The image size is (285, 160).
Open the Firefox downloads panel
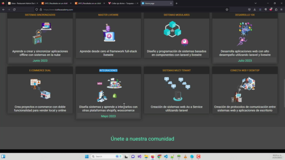(x=255, y=10)
